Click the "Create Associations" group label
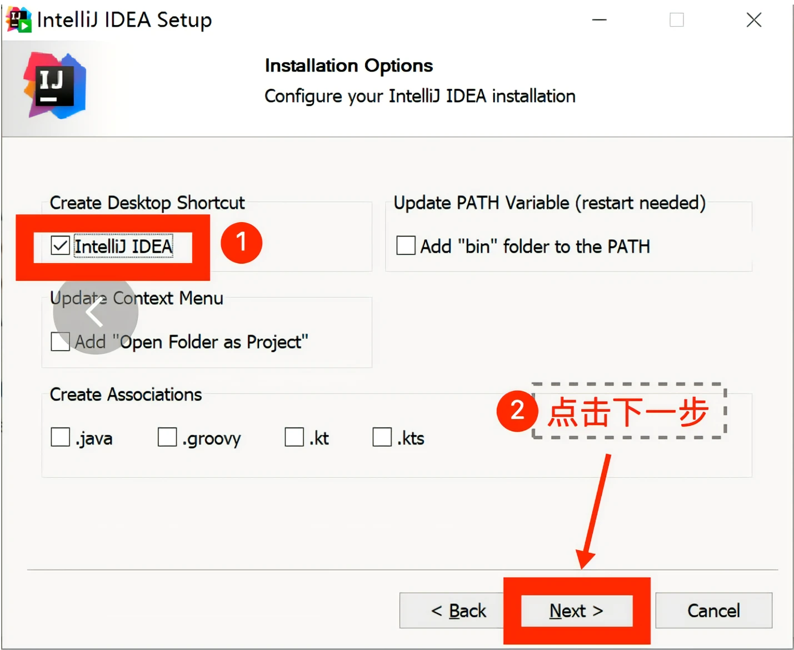The width and height of the screenshot is (794, 650). pyautogui.click(x=126, y=395)
